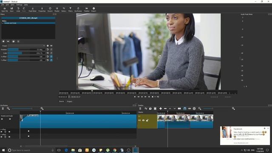This screenshot has width=272, height=153.
Task: Reset the Y offset value to default
Action: (x=48, y=60)
